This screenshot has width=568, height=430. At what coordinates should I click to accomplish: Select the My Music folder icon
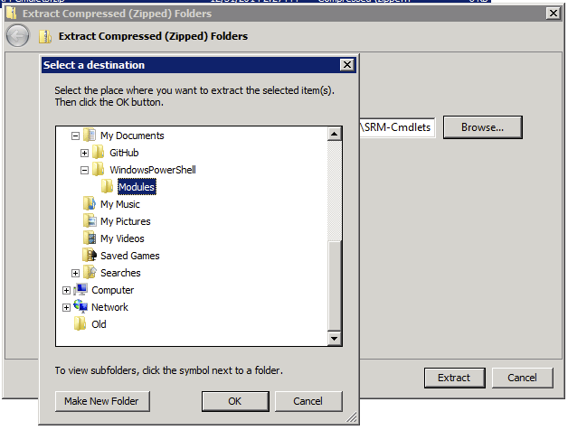point(90,204)
